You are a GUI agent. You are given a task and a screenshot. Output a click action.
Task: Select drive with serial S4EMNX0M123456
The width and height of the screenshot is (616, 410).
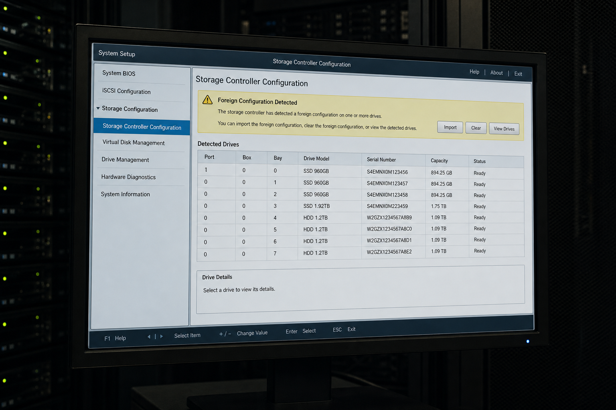click(x=361, y=172)
